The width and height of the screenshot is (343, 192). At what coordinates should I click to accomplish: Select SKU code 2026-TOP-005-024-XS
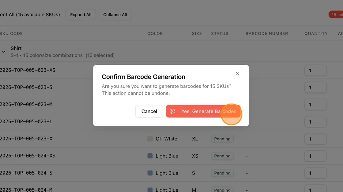tap(28, 156)
